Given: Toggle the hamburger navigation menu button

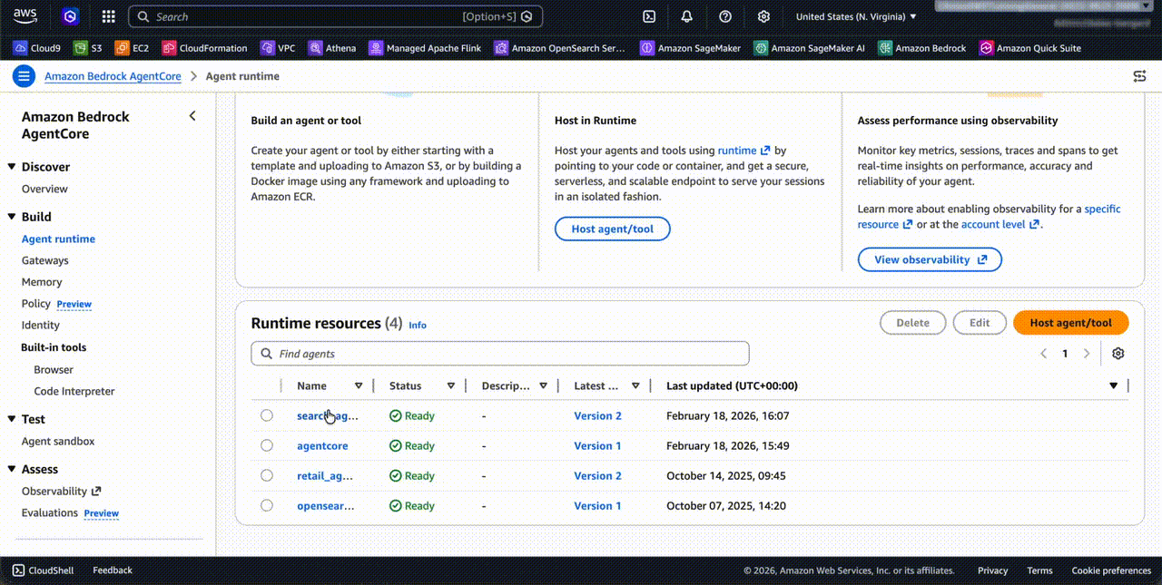Looking at the screenshot, I should click(x=24, y=76).
